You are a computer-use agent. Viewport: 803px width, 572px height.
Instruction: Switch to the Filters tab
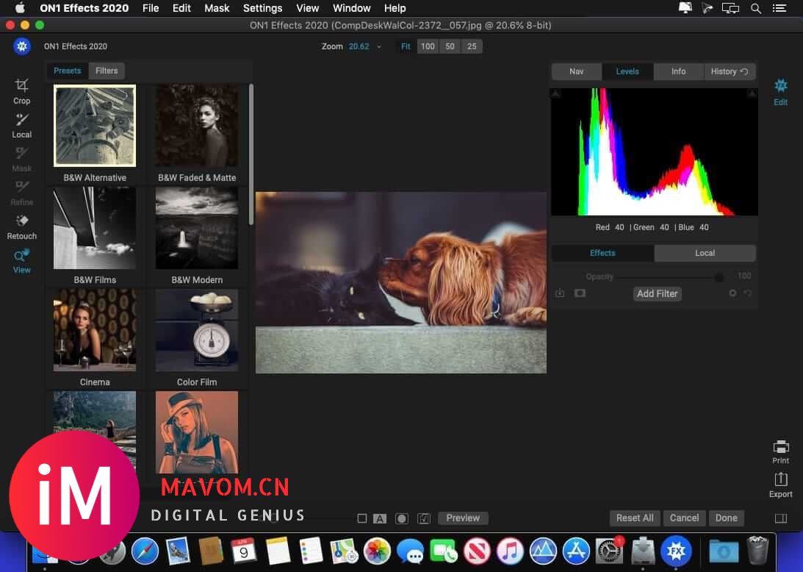(x=107, y=71)
